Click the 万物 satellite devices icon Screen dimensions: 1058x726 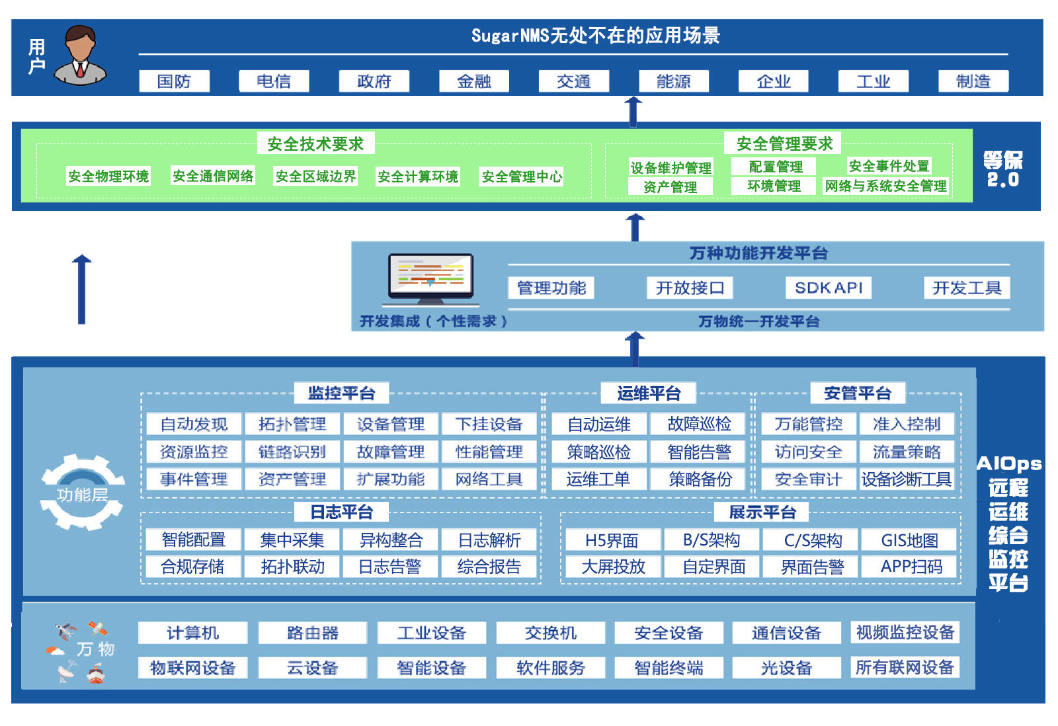pos(81,651)
